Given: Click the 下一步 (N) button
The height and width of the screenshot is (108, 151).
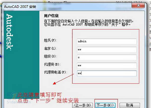Looking at the screenshot, I should click(105, 105).
